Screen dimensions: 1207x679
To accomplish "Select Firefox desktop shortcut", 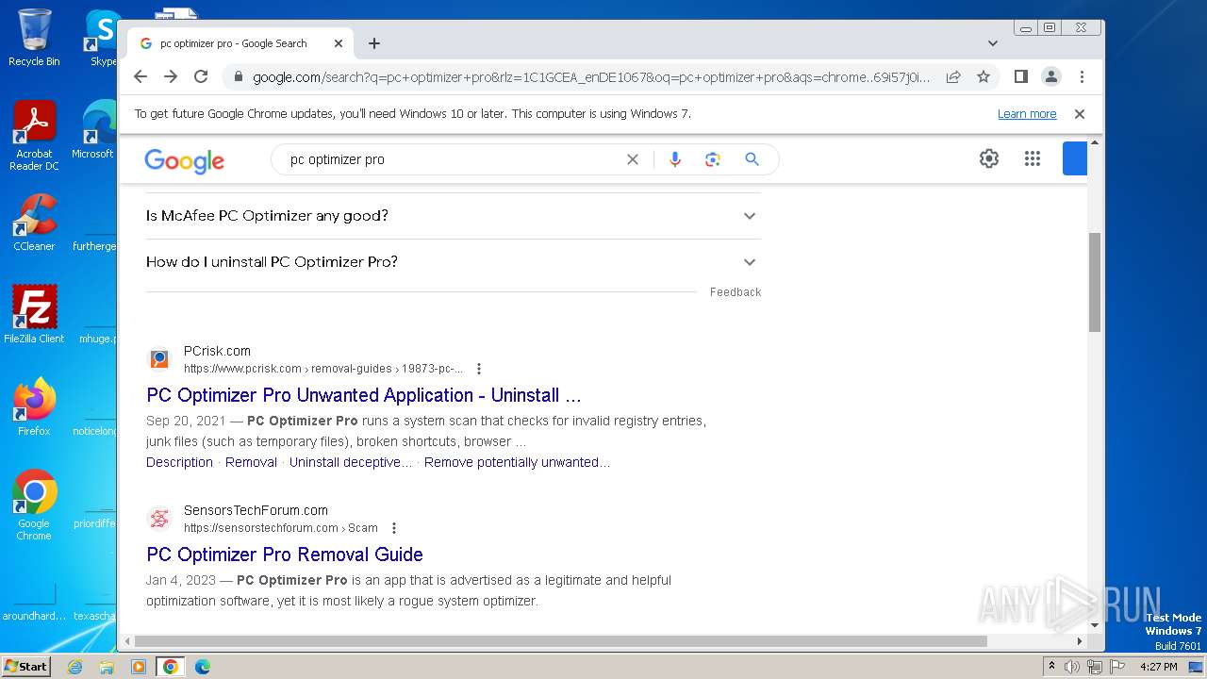I will 34,407.
